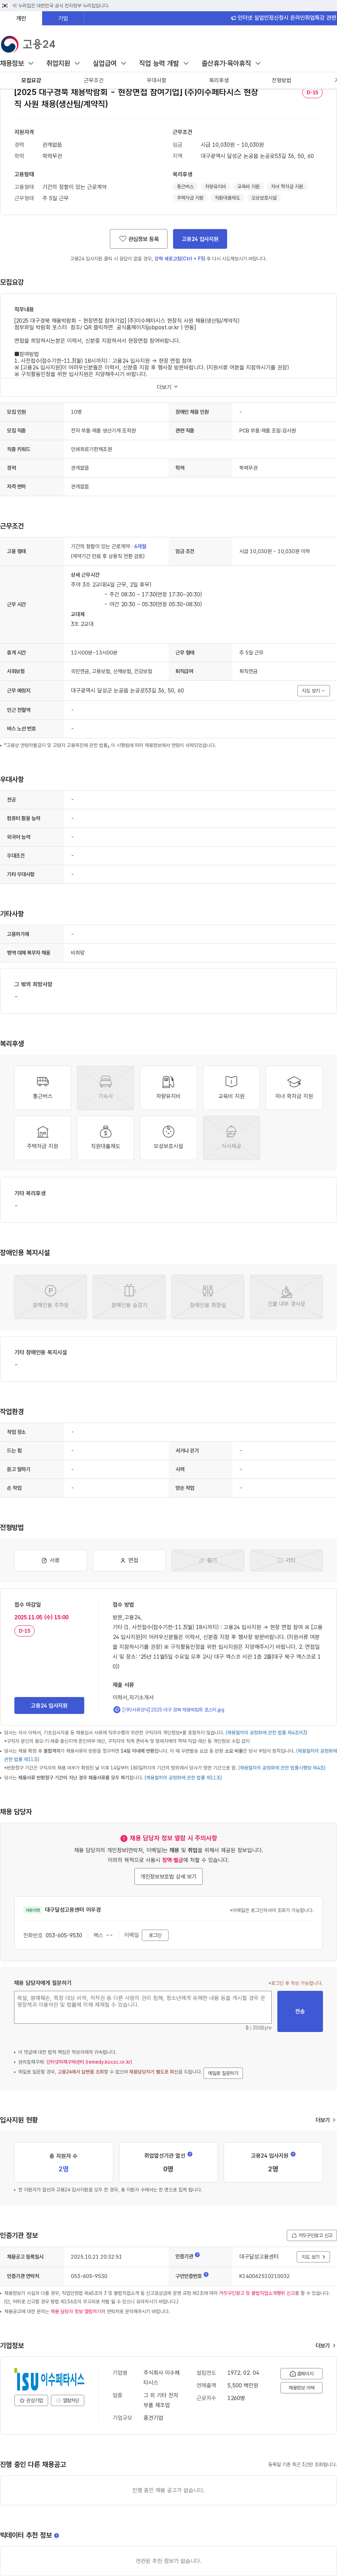This screenshot has height=2576, width=337.
Task: Switch to the 복리후생 section tab
Action: click(218, 80)
